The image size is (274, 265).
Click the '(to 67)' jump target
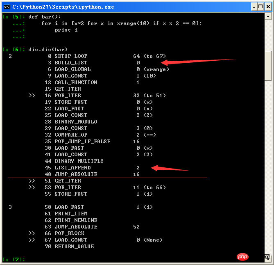(154, 56)
